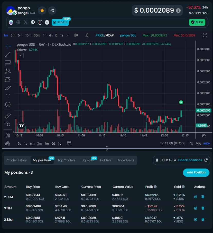The width and height of the screenshot is (213, 233).
Task: Open chart settings gear on time axis
Action: coord(204,136)
